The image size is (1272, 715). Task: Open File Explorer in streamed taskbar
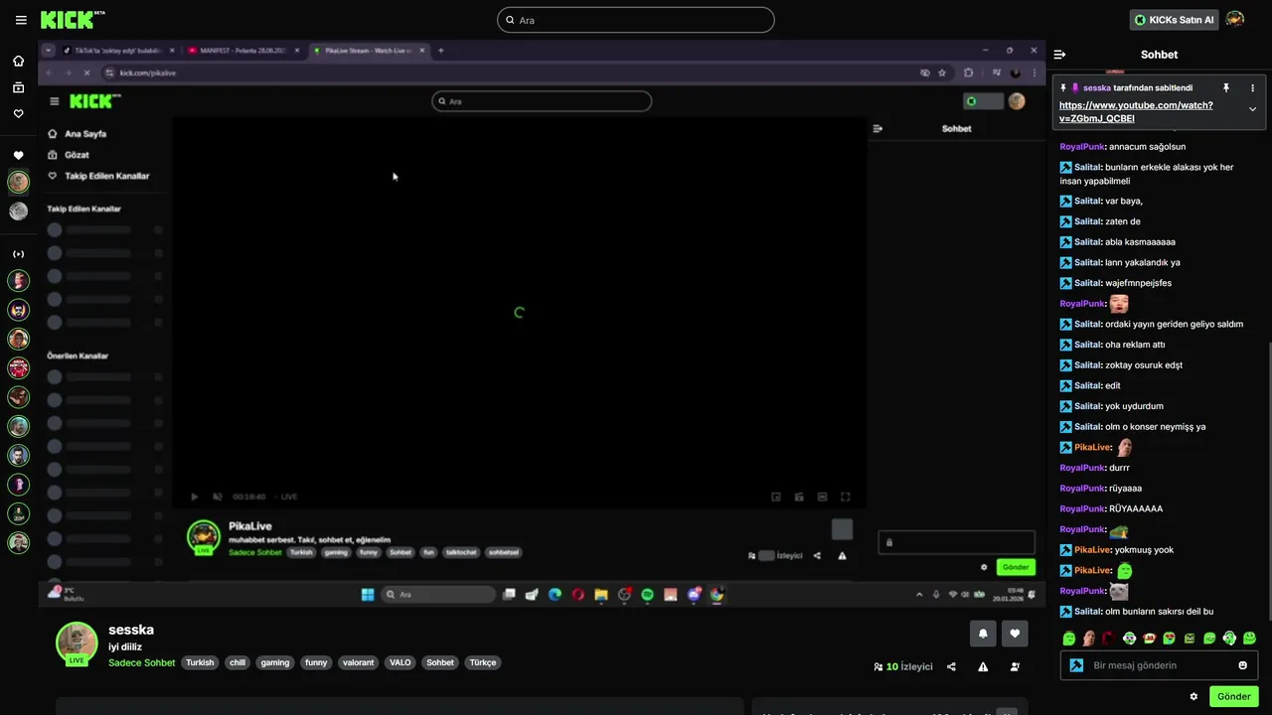pos(601,594)
